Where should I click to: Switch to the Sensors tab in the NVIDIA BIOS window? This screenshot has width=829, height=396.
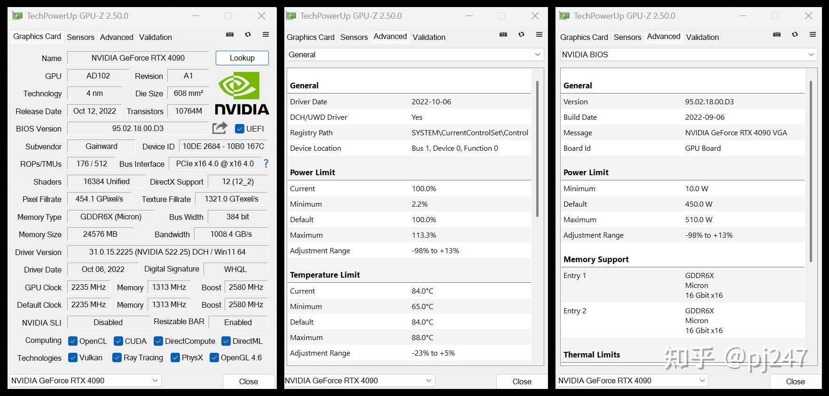click(627, 37)
